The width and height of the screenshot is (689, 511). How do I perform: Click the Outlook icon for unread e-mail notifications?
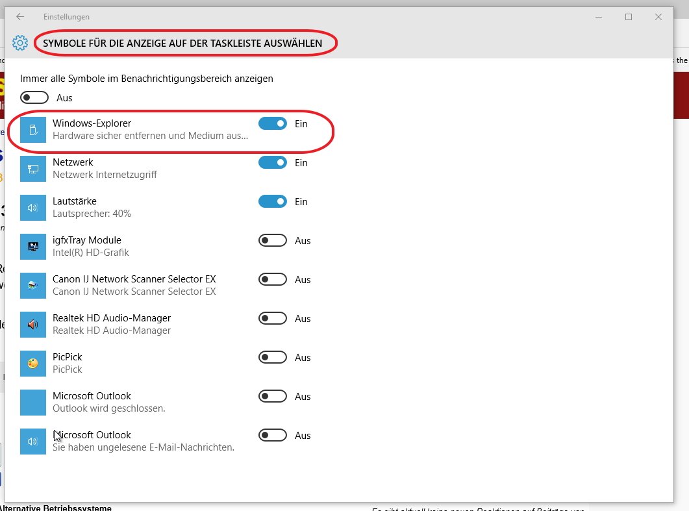pyautogui.click(x=33, y=442)
